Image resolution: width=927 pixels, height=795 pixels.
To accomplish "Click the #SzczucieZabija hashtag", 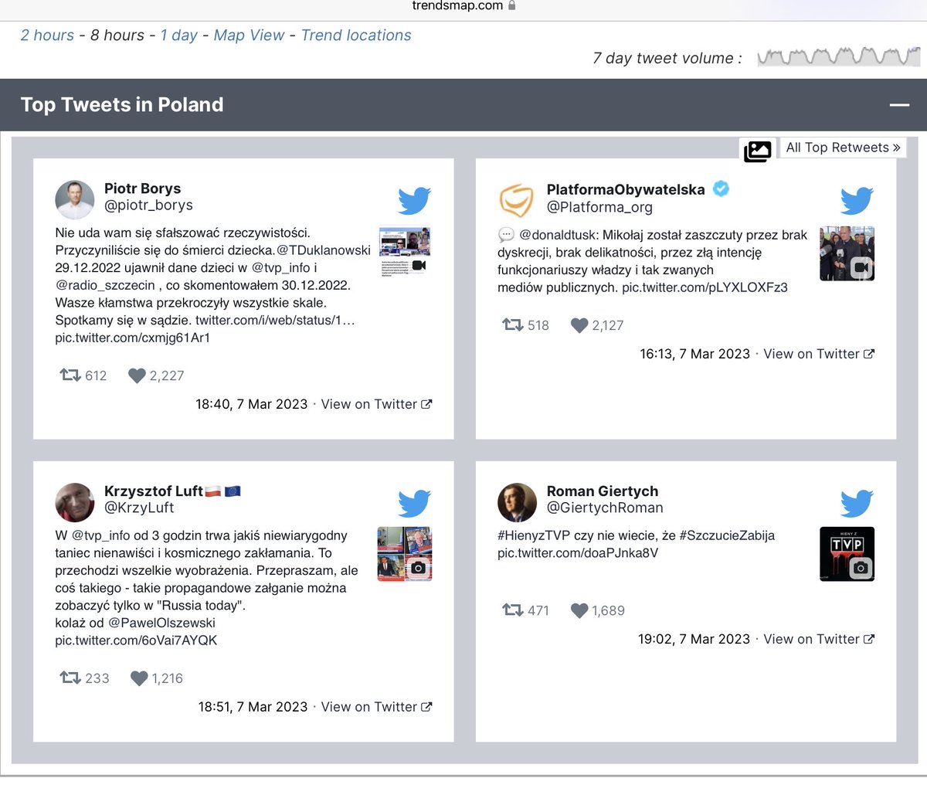I will click(x=727, y=535).
